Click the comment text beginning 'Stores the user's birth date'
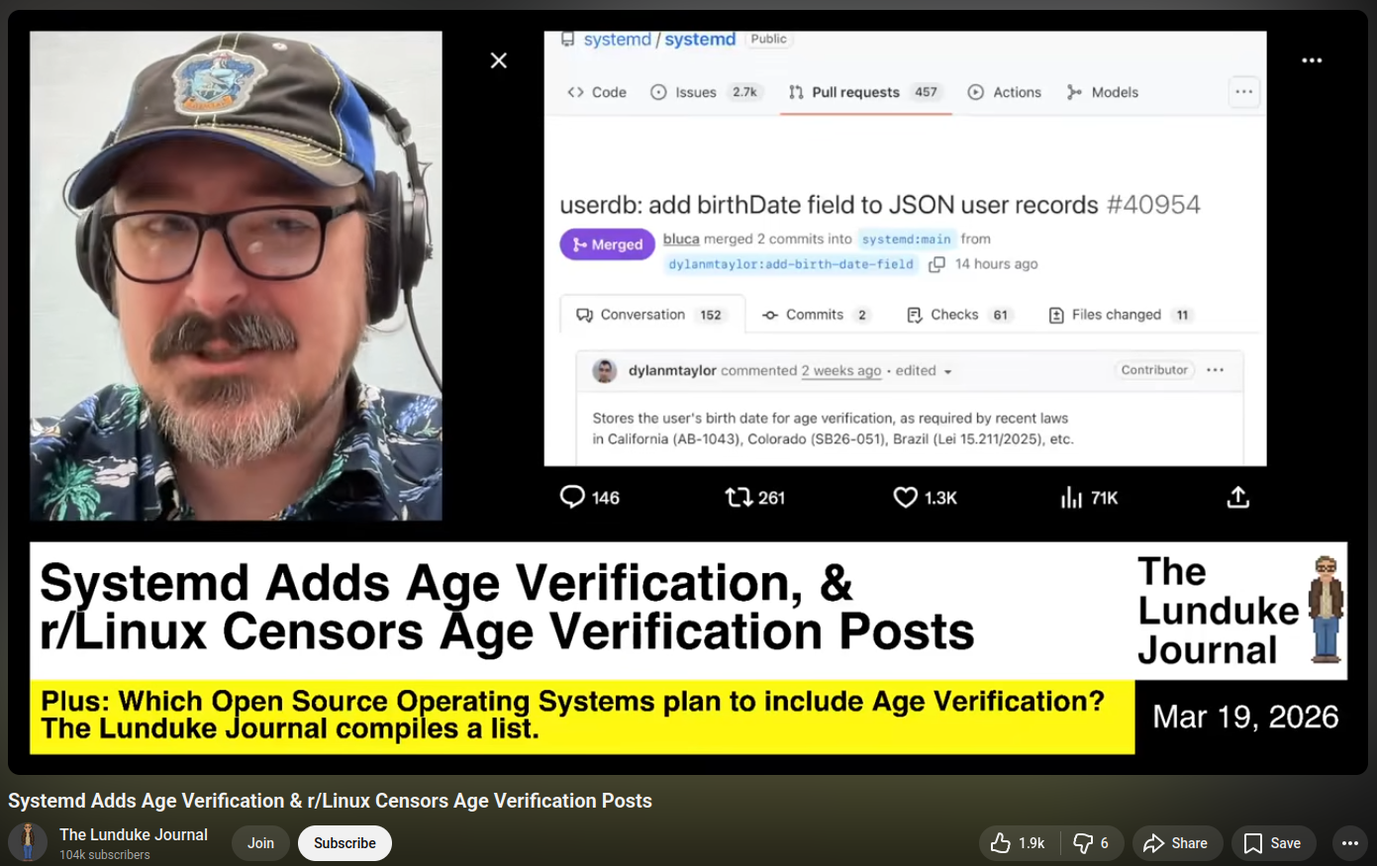Screen dimensions: 1377x866 833,429
